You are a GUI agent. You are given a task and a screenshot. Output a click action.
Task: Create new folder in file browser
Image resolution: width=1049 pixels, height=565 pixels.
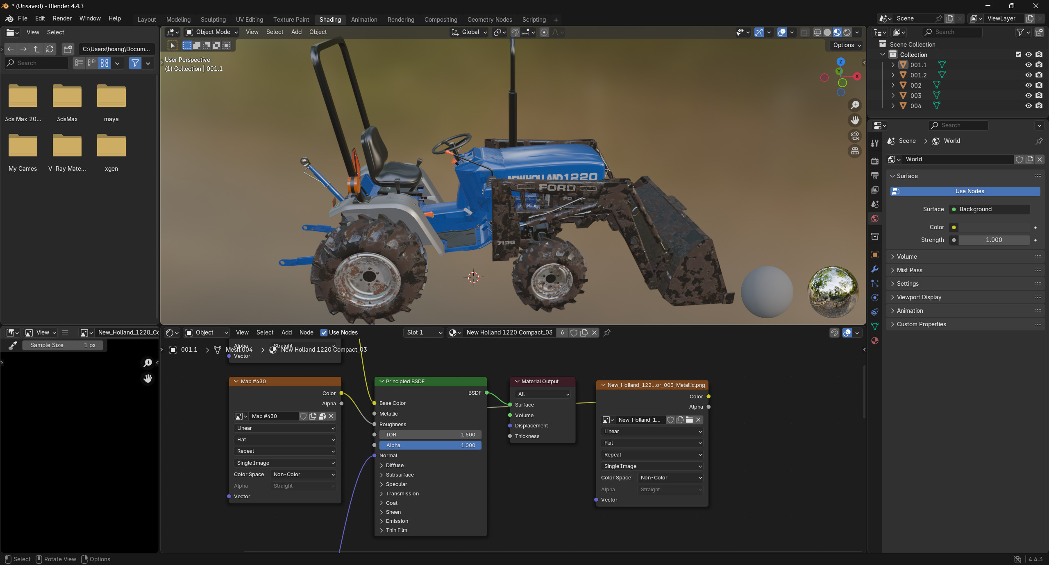(x=68, y=49)
